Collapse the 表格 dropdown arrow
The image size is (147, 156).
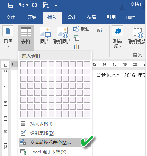coord(26,47)
